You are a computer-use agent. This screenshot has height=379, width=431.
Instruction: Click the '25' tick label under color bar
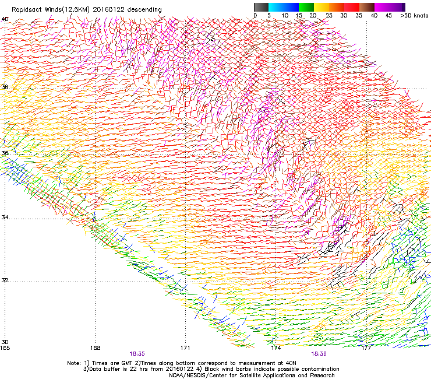[x=329, y=15]
